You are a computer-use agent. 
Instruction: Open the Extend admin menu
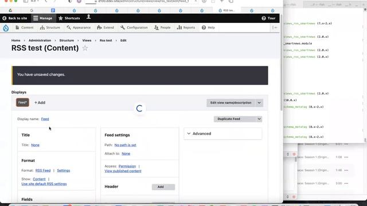(106, 27)
